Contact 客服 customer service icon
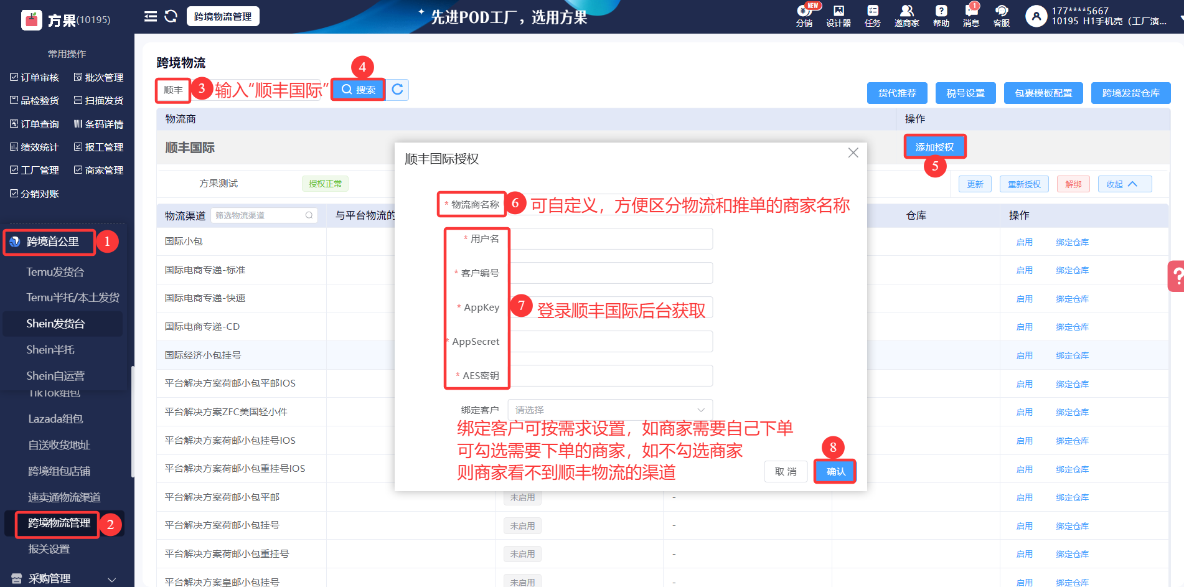The height and width of the screenshot is (587, 1184). [1002, 16]
